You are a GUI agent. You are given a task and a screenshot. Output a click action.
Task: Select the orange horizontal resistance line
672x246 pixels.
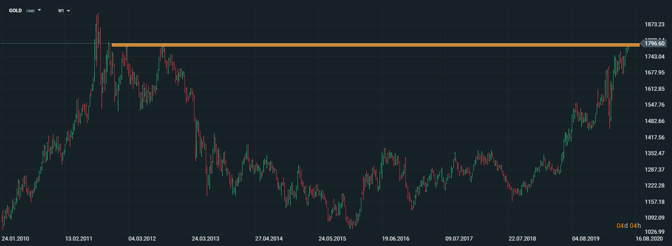click(x=375, y=45)
